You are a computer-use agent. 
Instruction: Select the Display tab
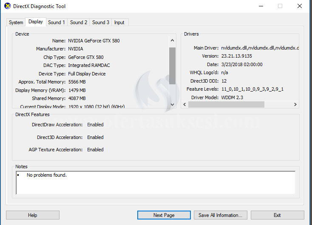(x=36, y=22)
